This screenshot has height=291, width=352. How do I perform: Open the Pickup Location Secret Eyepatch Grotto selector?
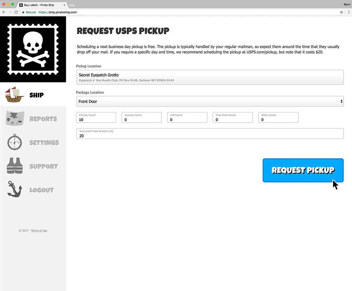[210, 77]
